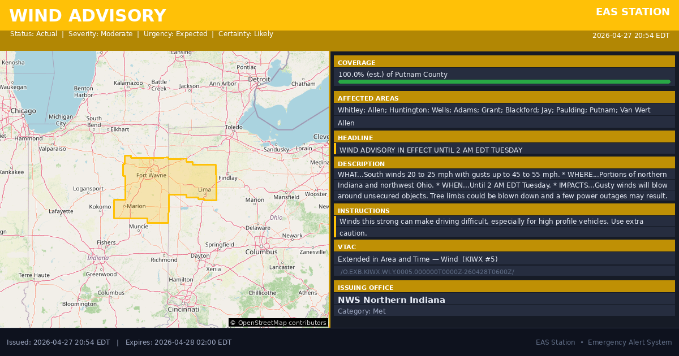Click the Marion city marker on map
The height and width of the screenshot is (356, 679).
[124, 206]
